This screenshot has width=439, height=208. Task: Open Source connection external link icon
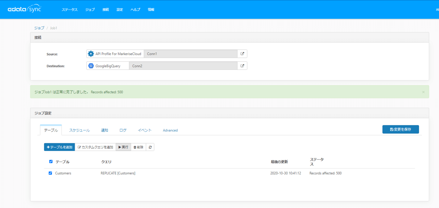click(242, 54)
